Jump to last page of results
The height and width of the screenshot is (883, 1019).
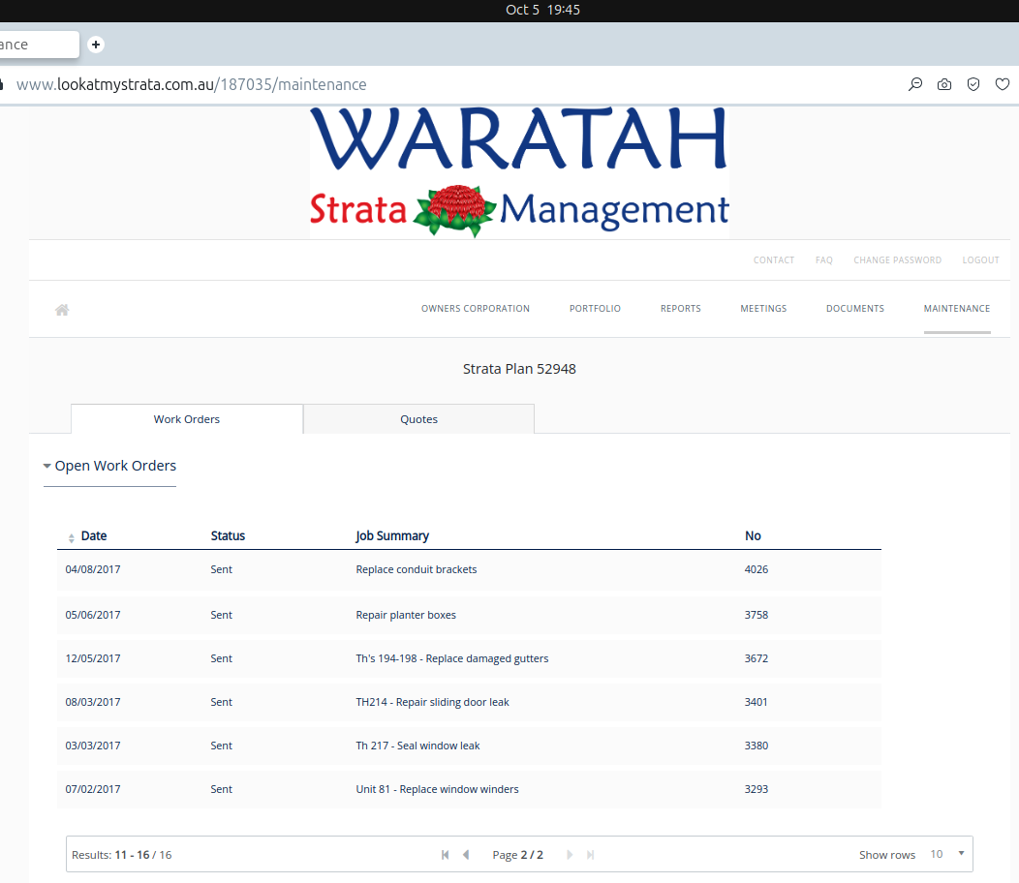pos(590,854)
